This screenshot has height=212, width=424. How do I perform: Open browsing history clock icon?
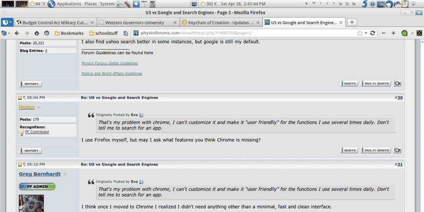pyautogui.click(x=47, y=33)
